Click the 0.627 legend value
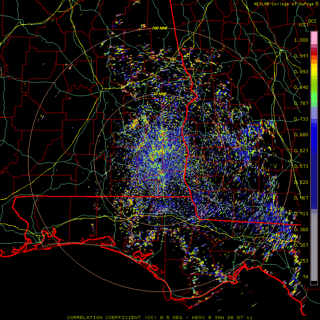The height and width of the screenshot is (320, 320). [x=301, y=151]
